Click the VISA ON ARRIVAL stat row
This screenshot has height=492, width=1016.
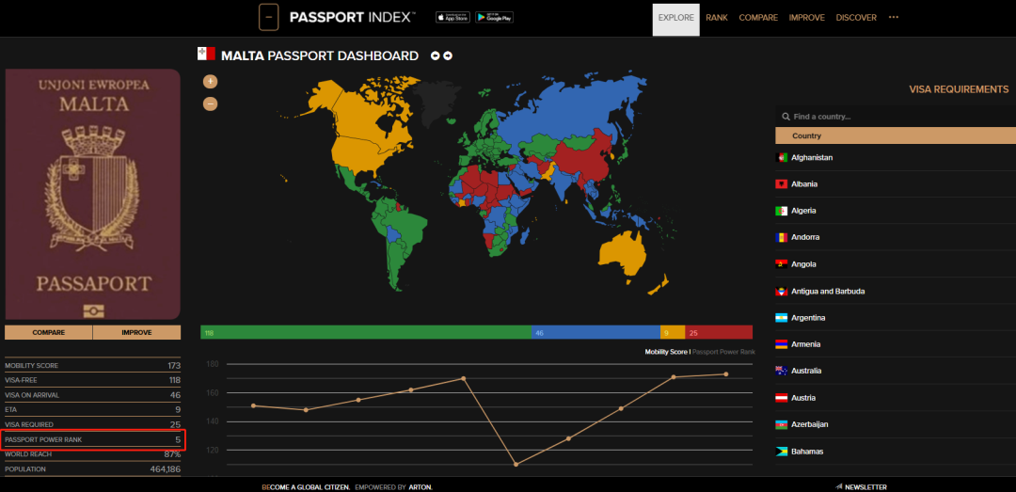[92, 395]
